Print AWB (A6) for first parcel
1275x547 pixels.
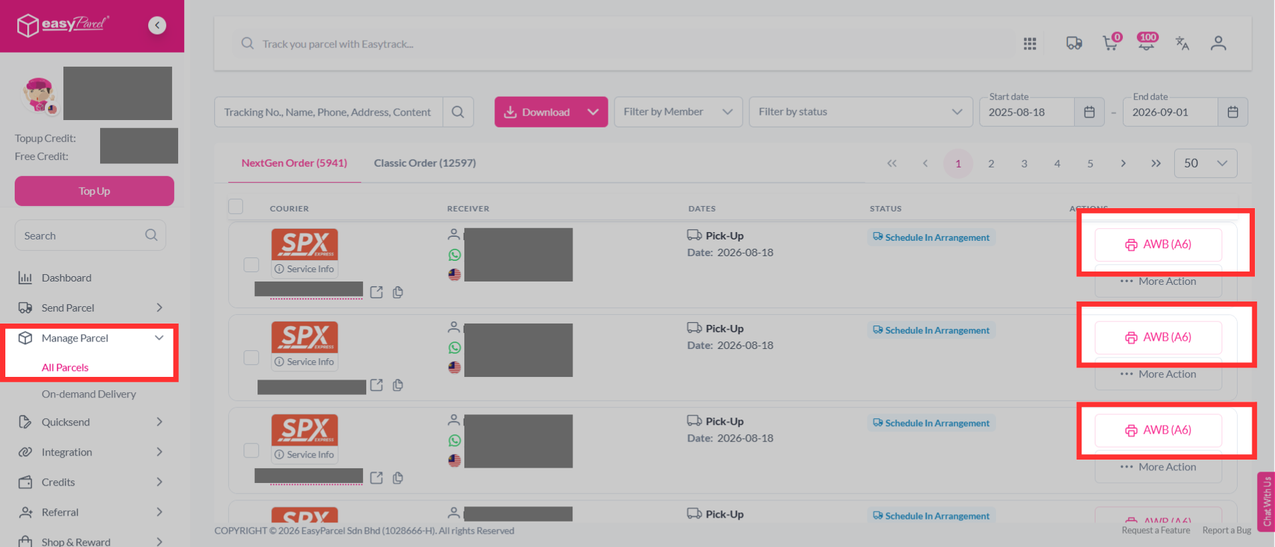pos(1158,245)
